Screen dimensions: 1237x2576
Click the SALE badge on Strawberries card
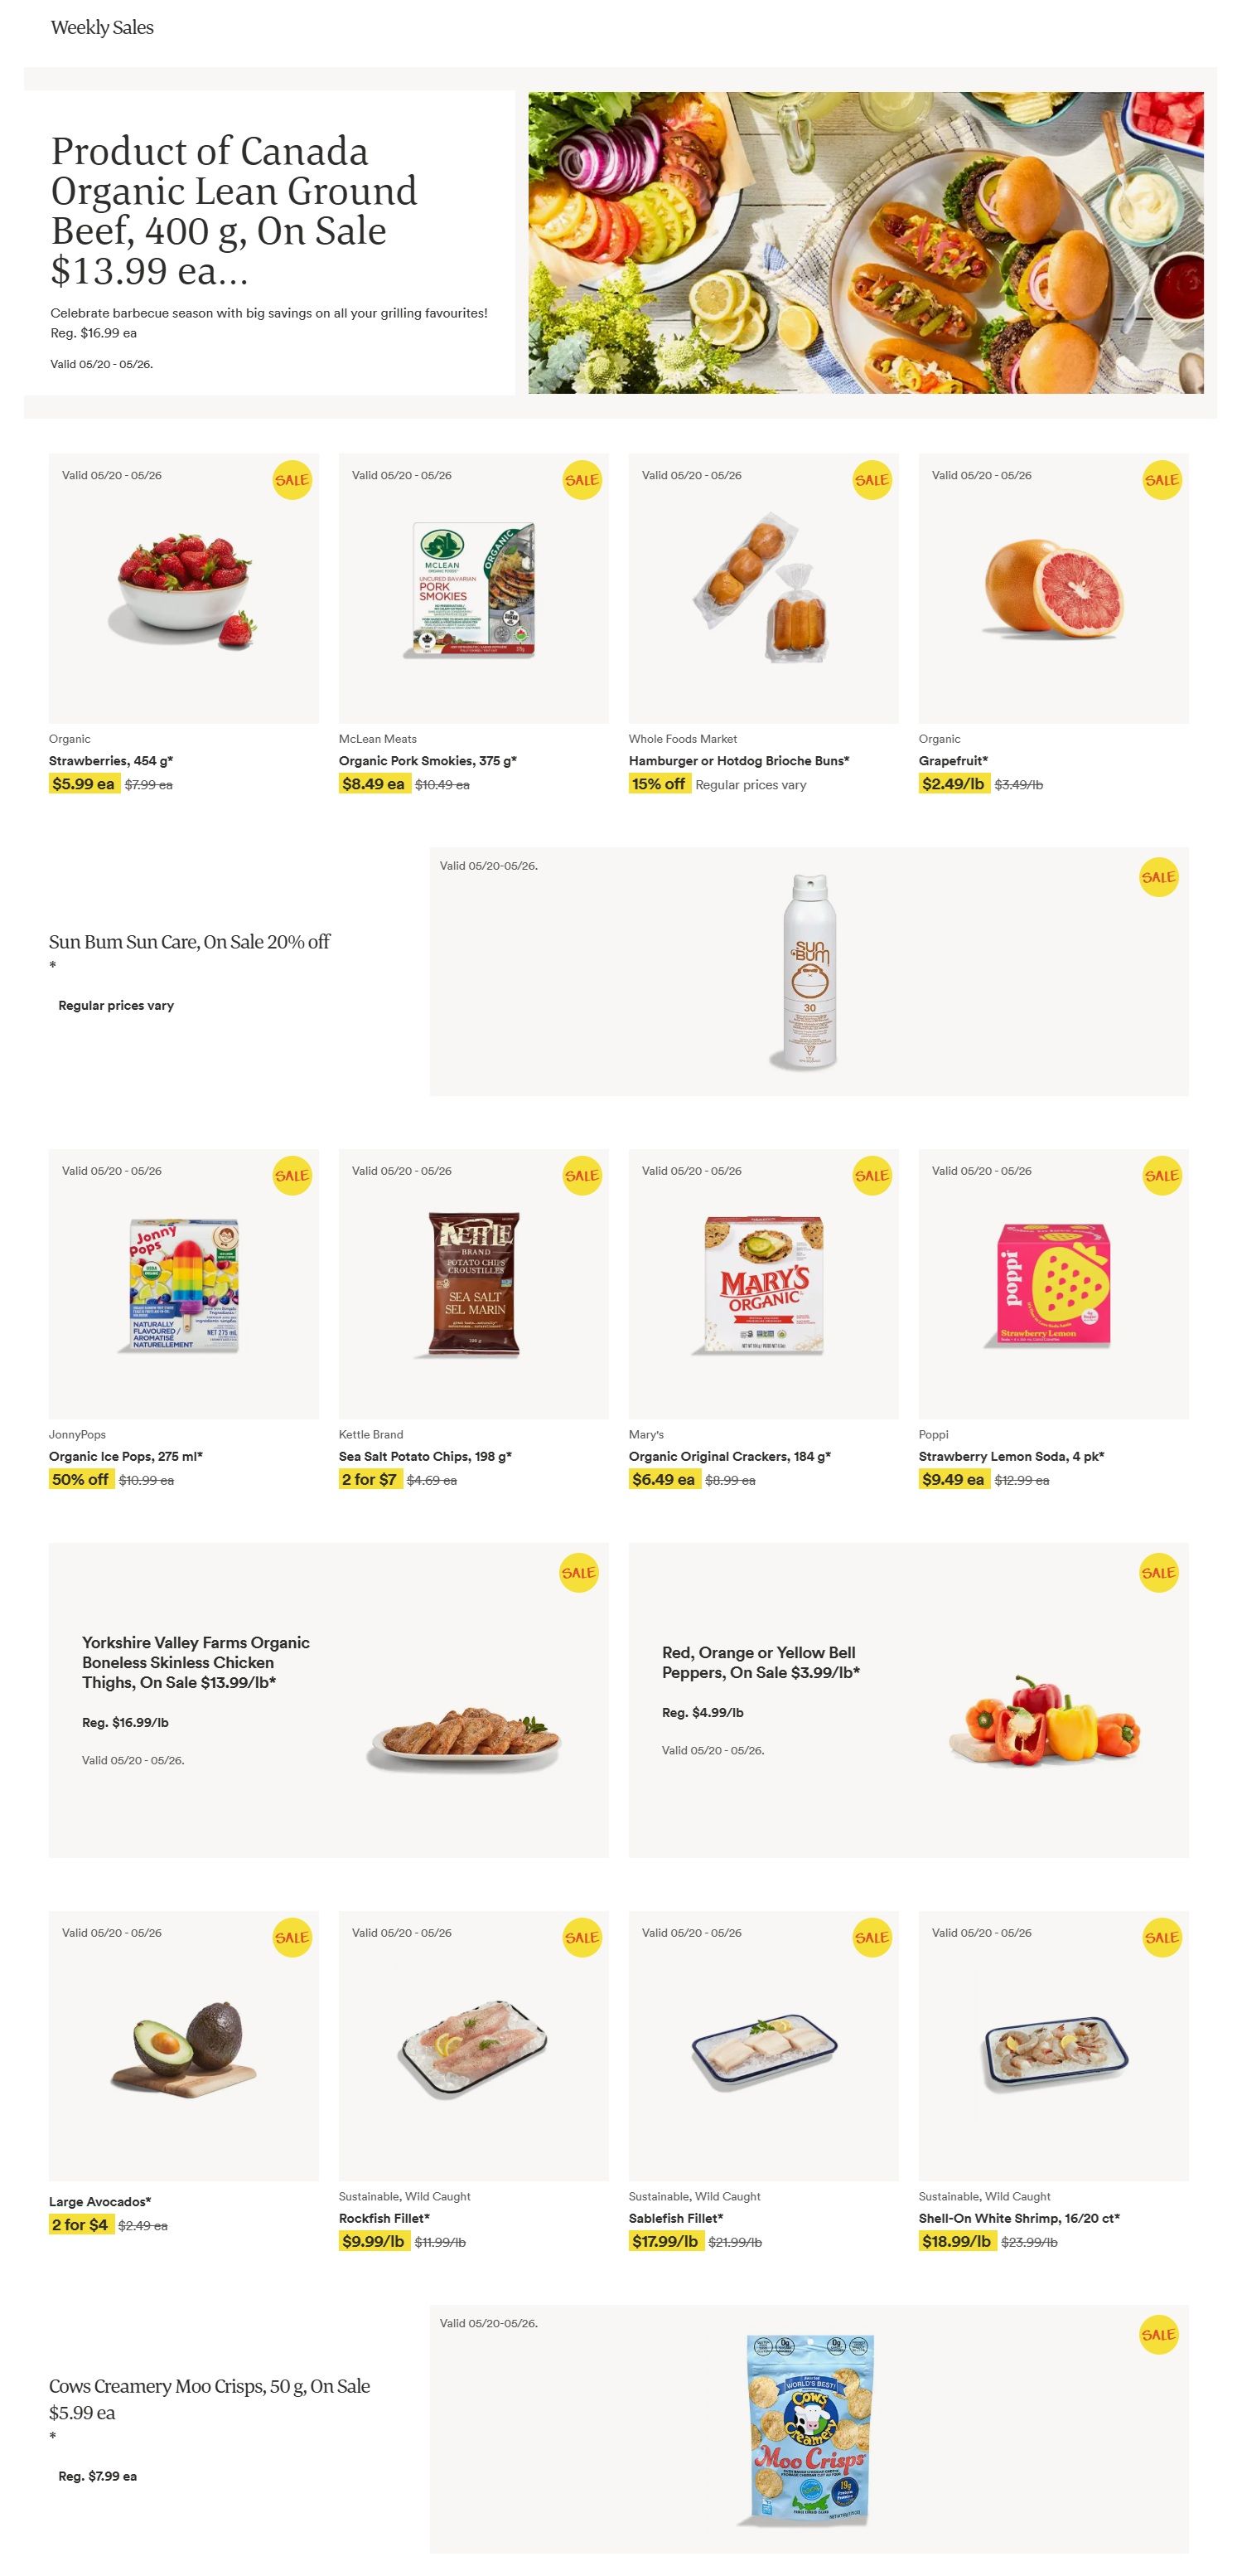292,480
